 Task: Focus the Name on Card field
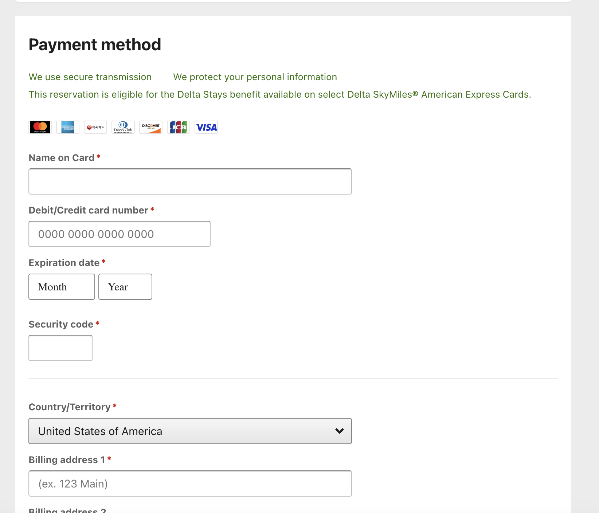tap(190, 181)
